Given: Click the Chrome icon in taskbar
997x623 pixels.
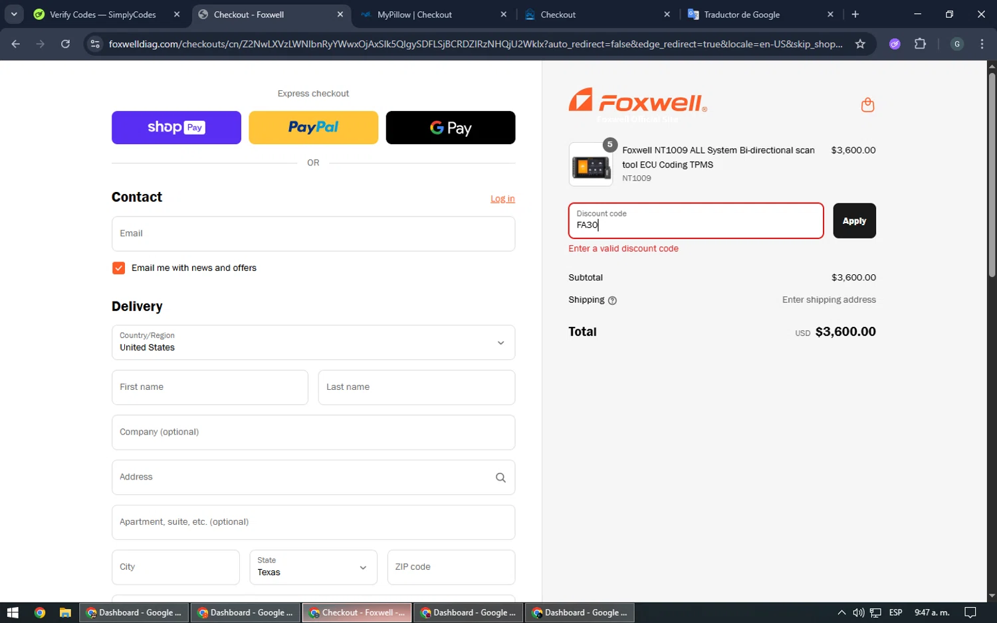Looking at the screenshot, I should [40, 612].
